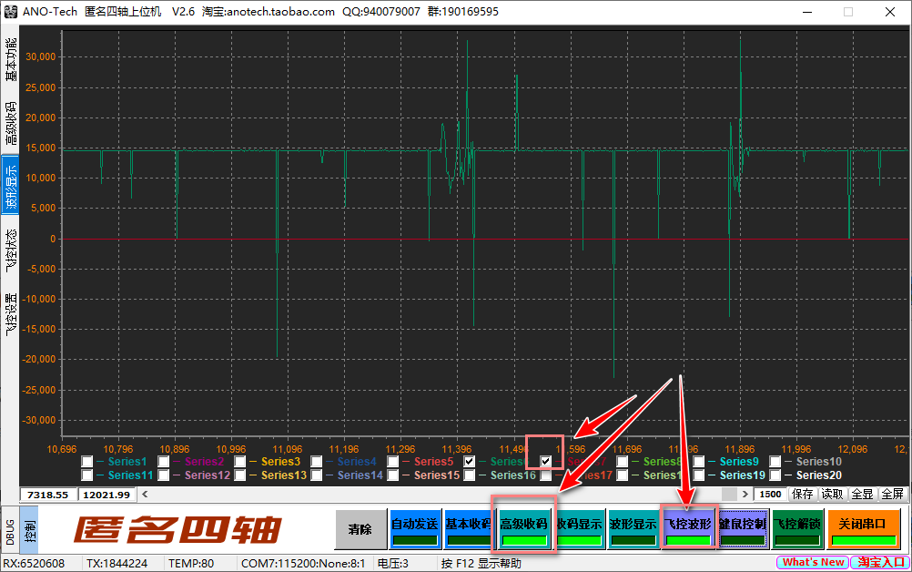Enable Series19 checkbox

click(698, 475)
